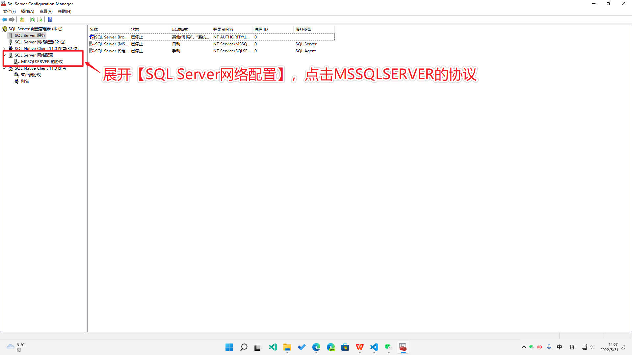Select SQL Server 服务 in the tree
632x355 pixels.
(x=30, y=35)
